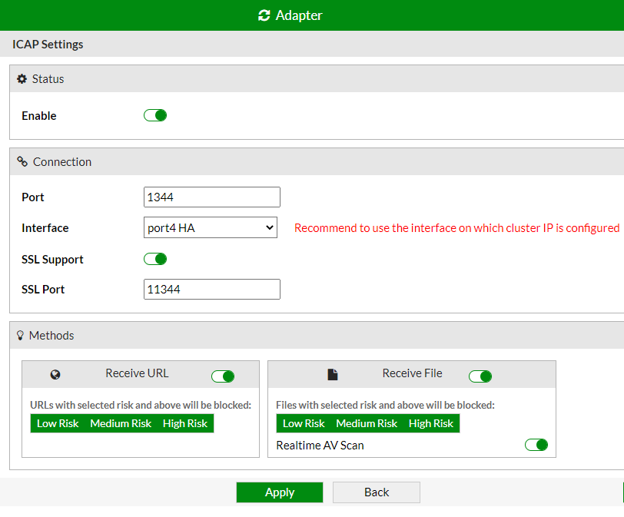Disable the ICAP Enable toggle
The width and height of the screenshot is (624, 517).
pos(155,115)
